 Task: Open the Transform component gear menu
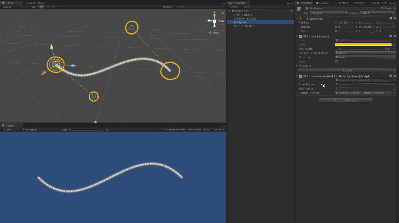tap(395, 19)
